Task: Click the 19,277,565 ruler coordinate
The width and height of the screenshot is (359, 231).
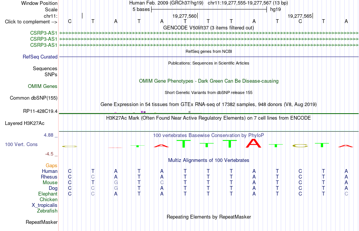Action: (300, 16)
